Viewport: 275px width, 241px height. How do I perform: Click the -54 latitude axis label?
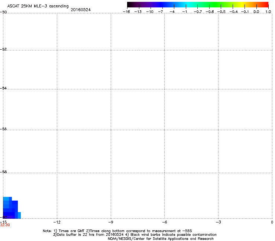(3, 88)
